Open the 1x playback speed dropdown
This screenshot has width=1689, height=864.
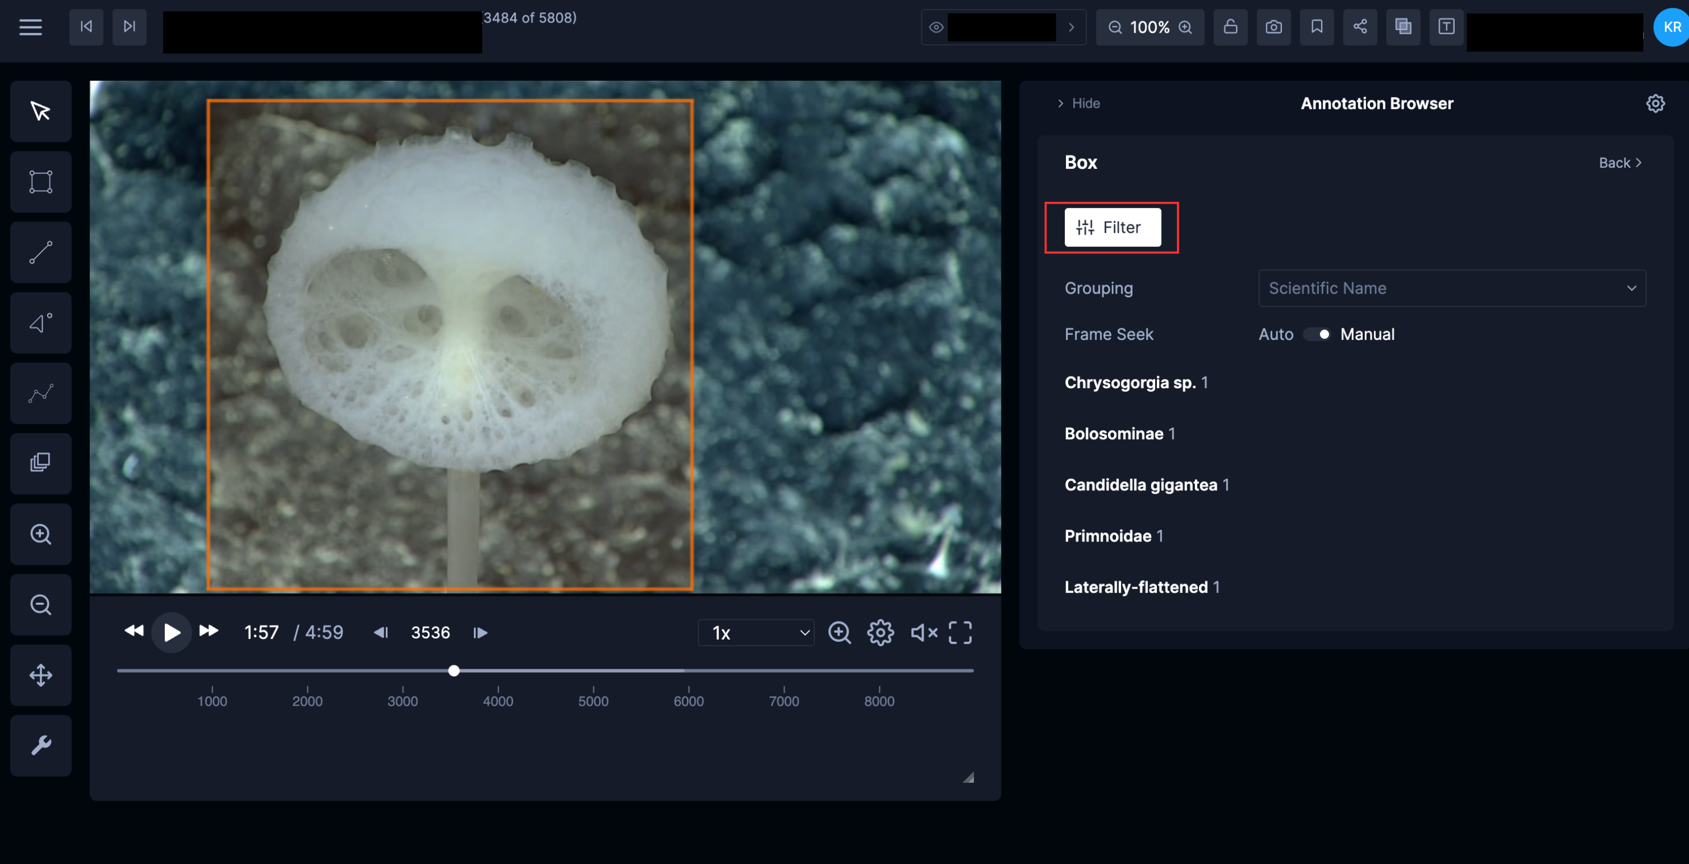click(x=756, y=633)
